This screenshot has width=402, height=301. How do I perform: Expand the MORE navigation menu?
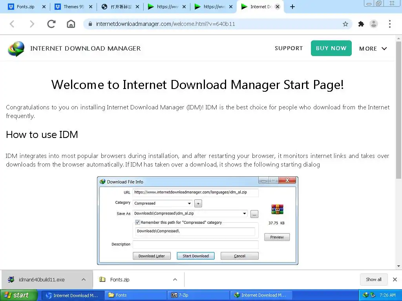(373, 49)
